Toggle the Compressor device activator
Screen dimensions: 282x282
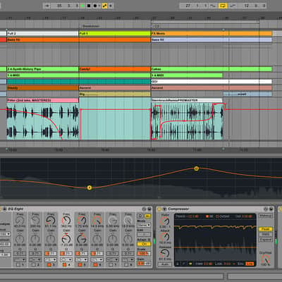[x=159, y=209]
